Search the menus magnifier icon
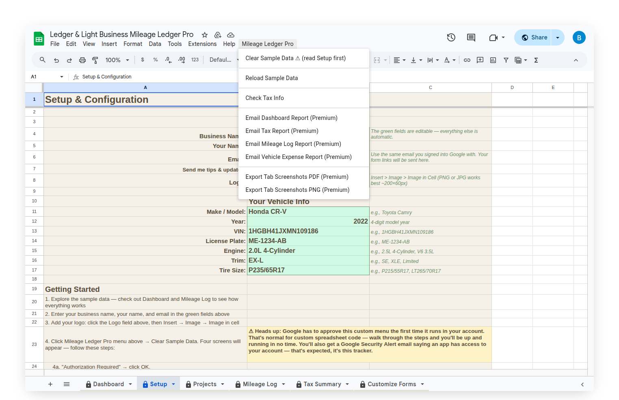619x400 pixels. click(43, 60)
